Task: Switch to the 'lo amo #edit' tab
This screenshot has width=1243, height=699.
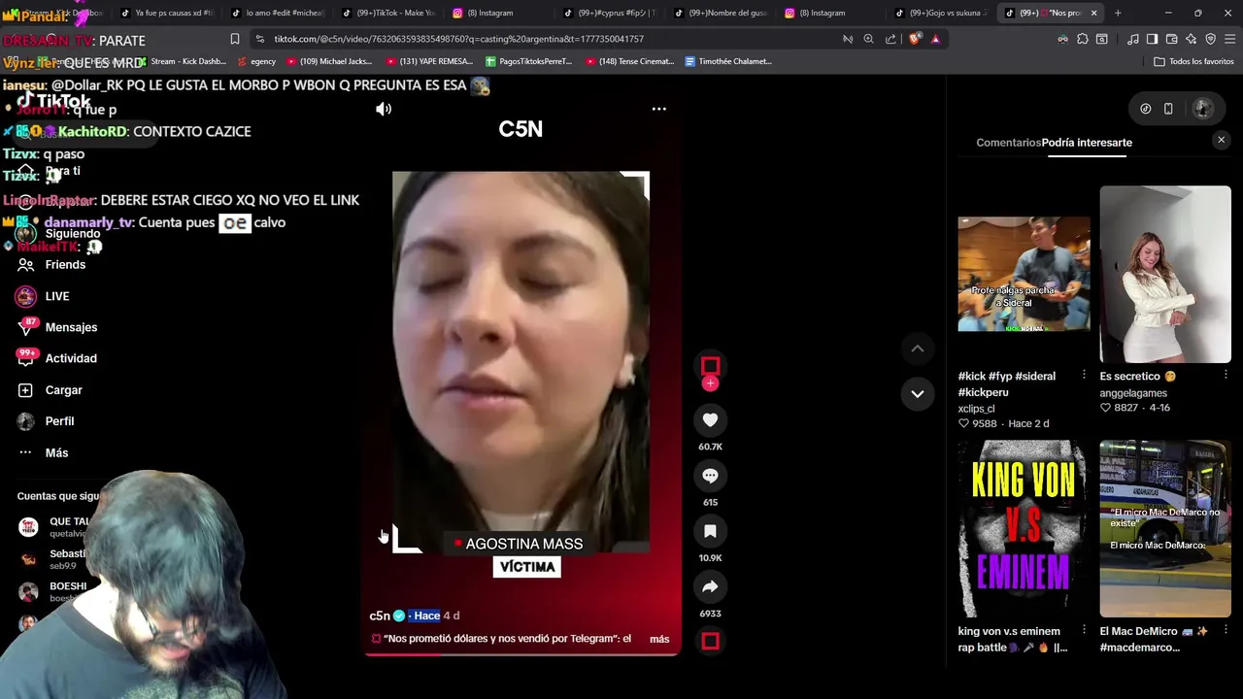Action: point(278,13)
